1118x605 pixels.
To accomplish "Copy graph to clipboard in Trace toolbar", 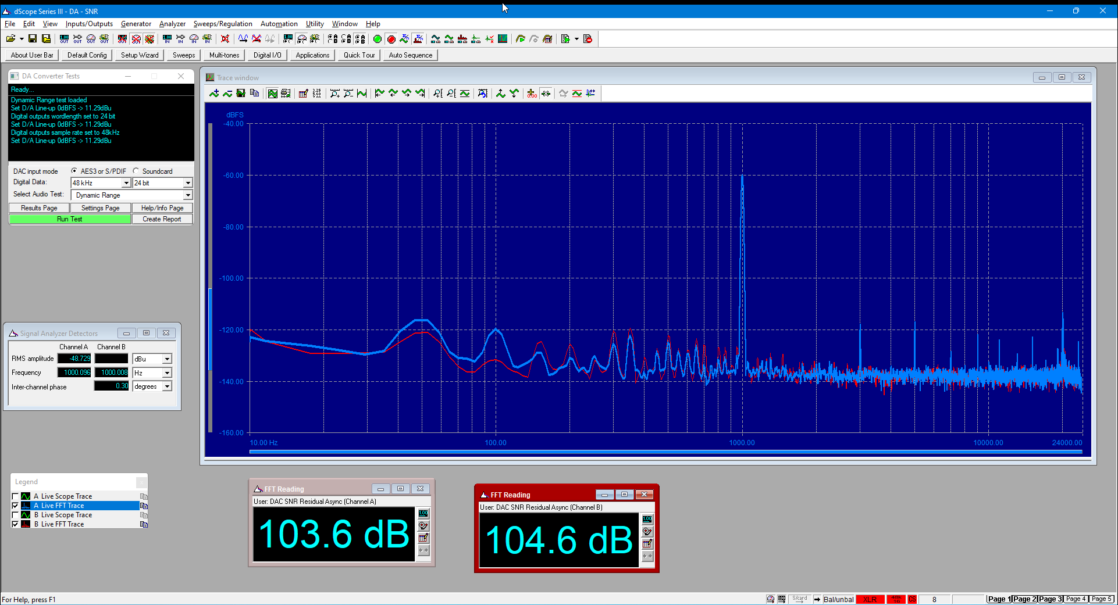I will (x=254, y=94).
